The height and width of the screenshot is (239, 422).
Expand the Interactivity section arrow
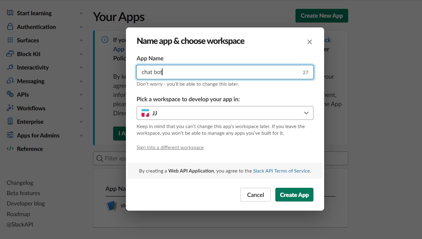81,67
